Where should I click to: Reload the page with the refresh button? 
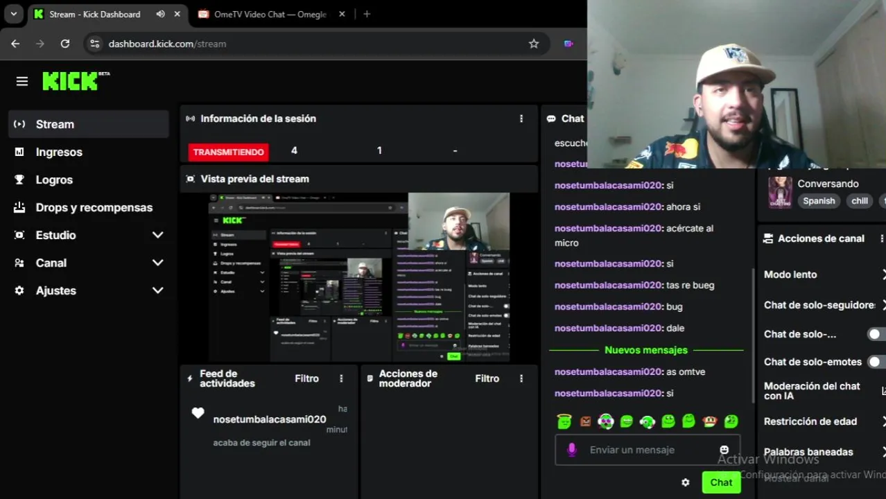[65, 44]
